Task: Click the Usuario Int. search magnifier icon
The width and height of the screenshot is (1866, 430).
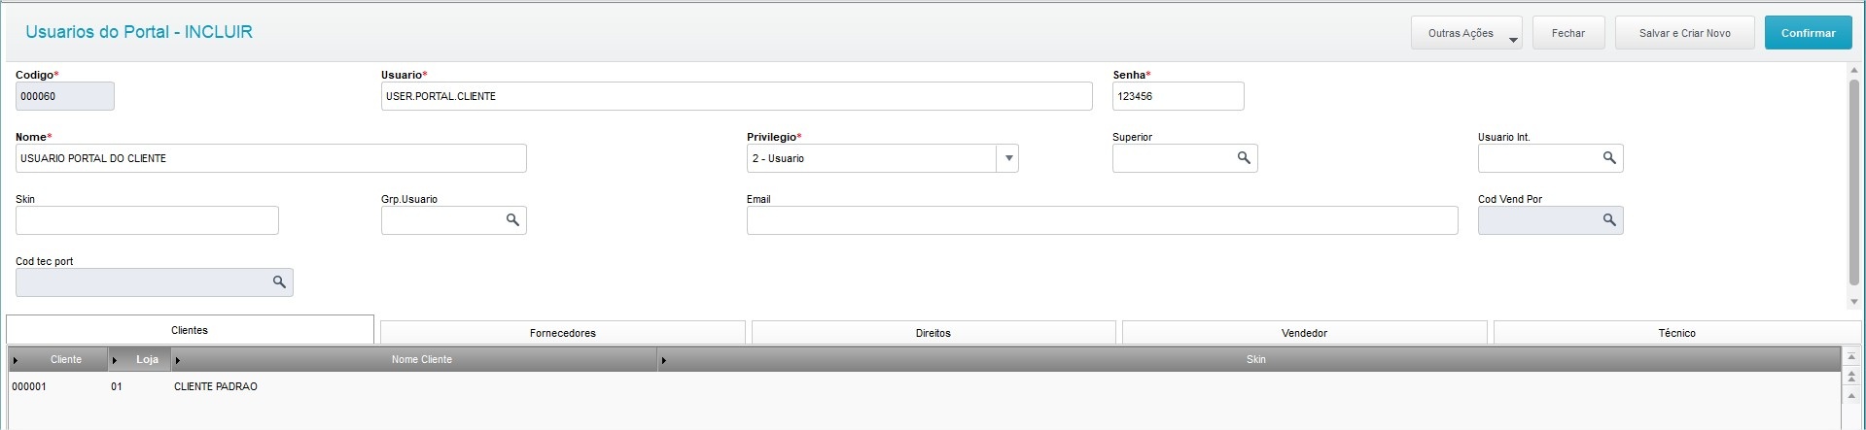Action: tap(1609, 158)
